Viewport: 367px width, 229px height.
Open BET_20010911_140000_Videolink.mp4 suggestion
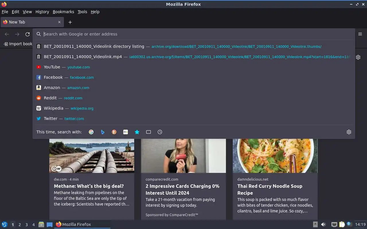click(194, 57)
